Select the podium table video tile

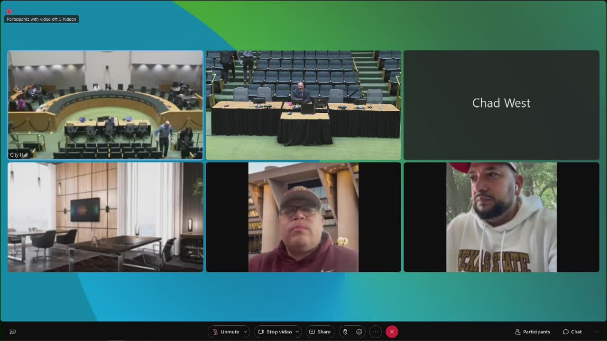coord(303,105)
